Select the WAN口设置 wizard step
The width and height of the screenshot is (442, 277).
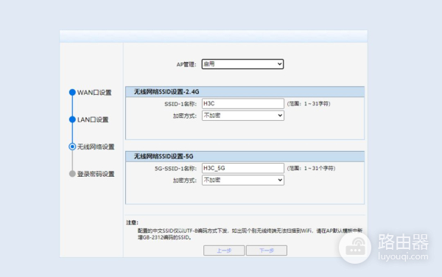[94, 92]
